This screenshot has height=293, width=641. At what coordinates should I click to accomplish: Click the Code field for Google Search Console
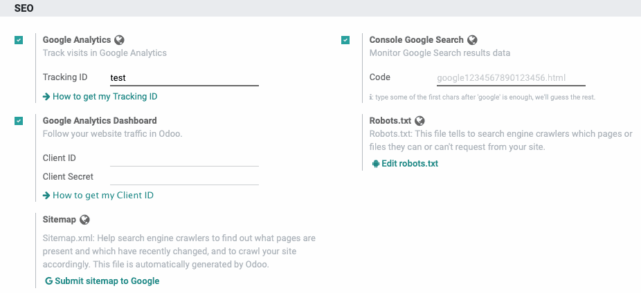(x=511, y=77)
